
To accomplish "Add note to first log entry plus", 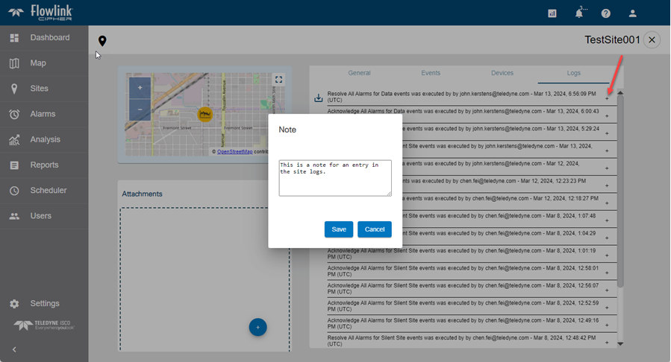I will click(x=607, y=98).
